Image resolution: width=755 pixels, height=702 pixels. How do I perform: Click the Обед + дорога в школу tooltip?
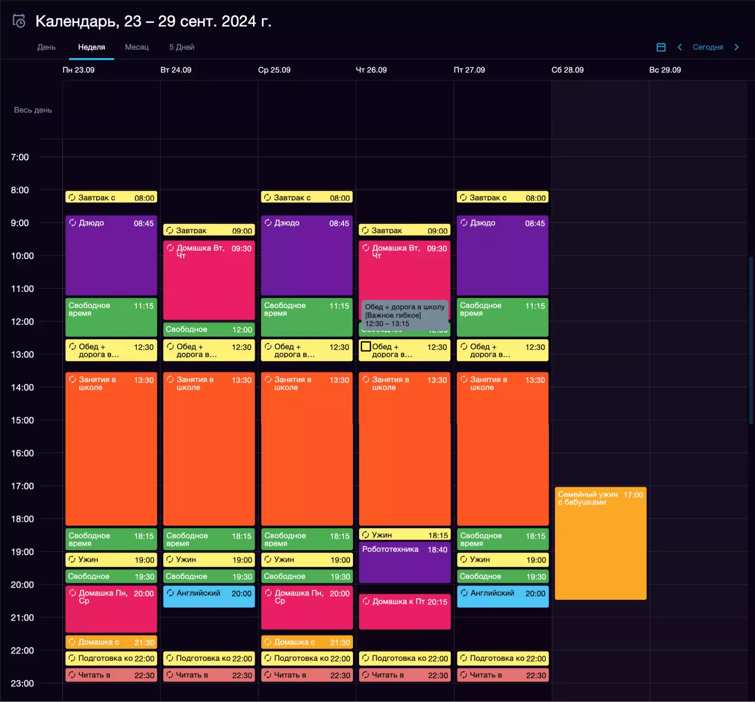click(404, 315)
